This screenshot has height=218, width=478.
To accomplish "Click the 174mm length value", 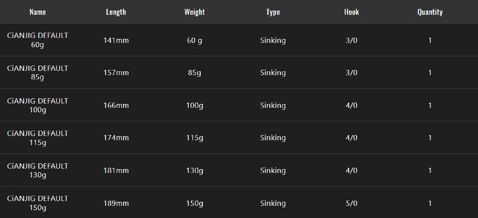I will (x=116, y=138).
